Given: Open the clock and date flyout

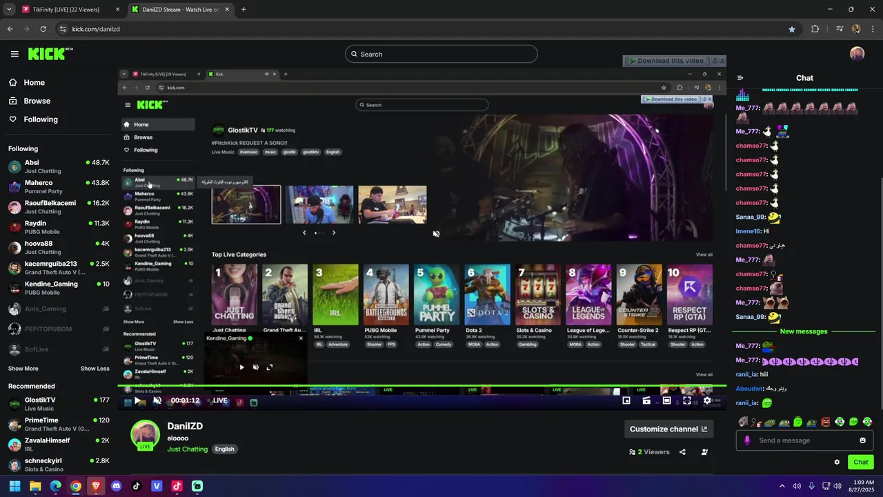Looking at the screenshot, I should (x=864, y=486).
